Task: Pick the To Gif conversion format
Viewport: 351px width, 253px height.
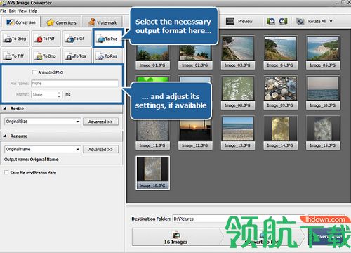Action: click(77, 39)
